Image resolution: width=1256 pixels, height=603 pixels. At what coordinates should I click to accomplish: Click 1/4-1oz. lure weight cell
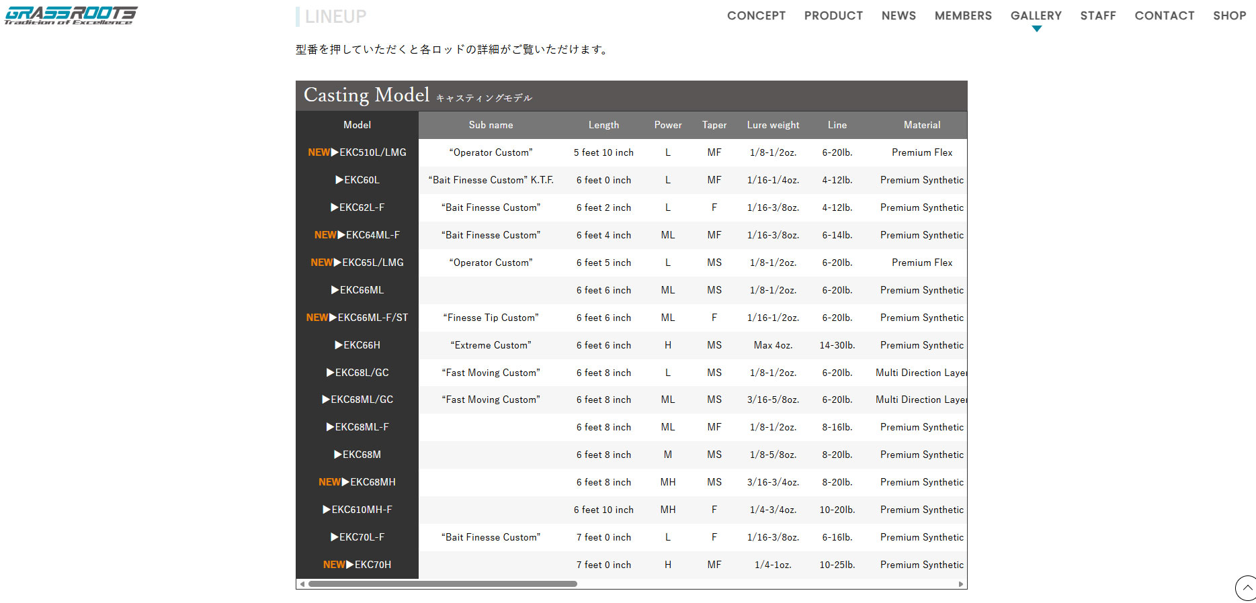pos(773,565)
